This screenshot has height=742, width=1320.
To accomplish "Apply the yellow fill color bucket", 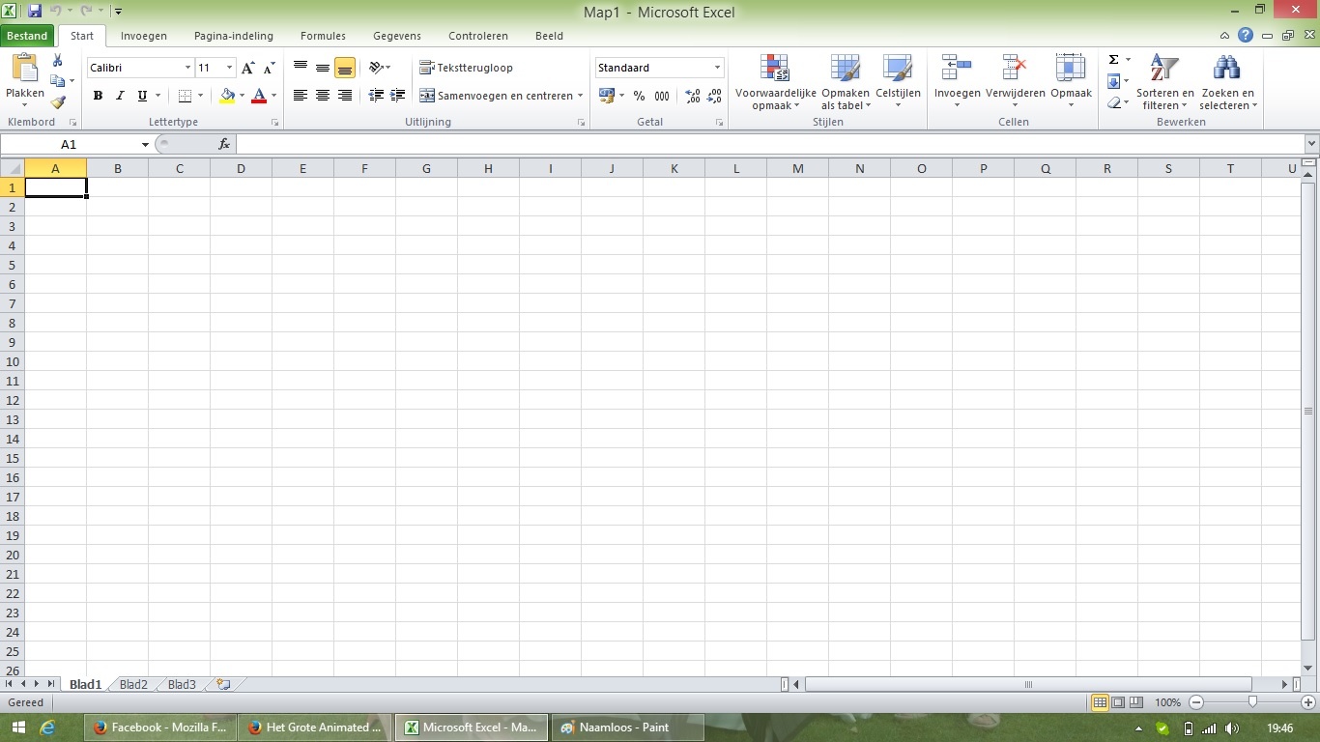I will (x=227, y=96).
